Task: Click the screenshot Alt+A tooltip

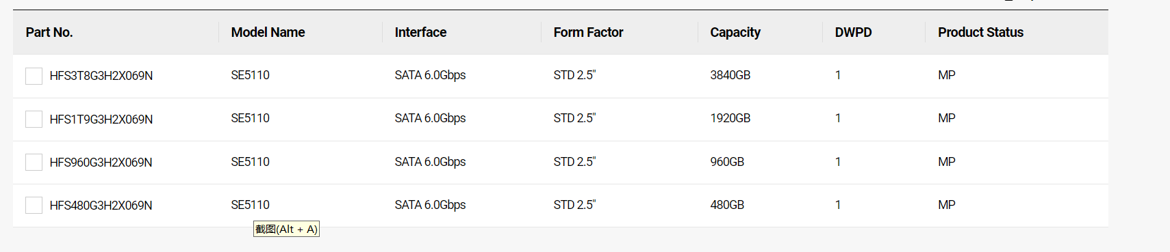Action: tap(286, 229)
